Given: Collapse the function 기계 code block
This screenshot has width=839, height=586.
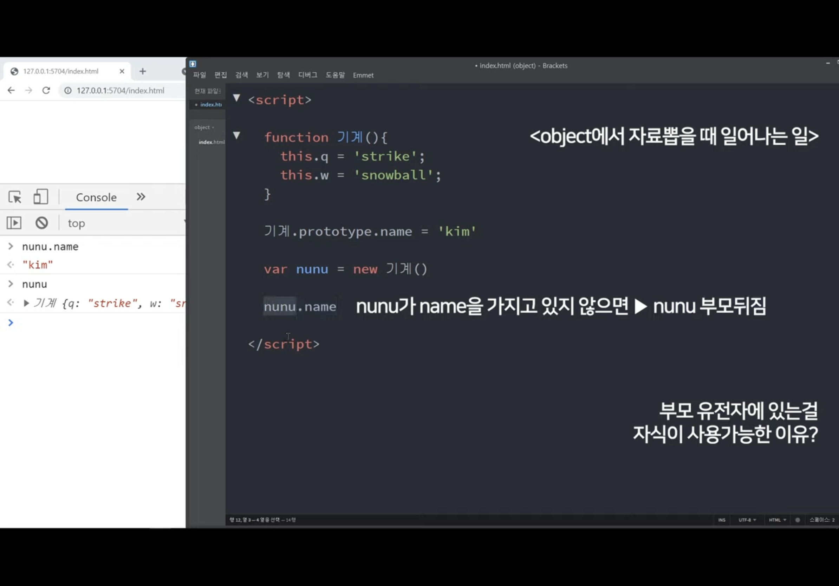Looking at the screenshot, I should pyautogui.click(x=236, y=136).
